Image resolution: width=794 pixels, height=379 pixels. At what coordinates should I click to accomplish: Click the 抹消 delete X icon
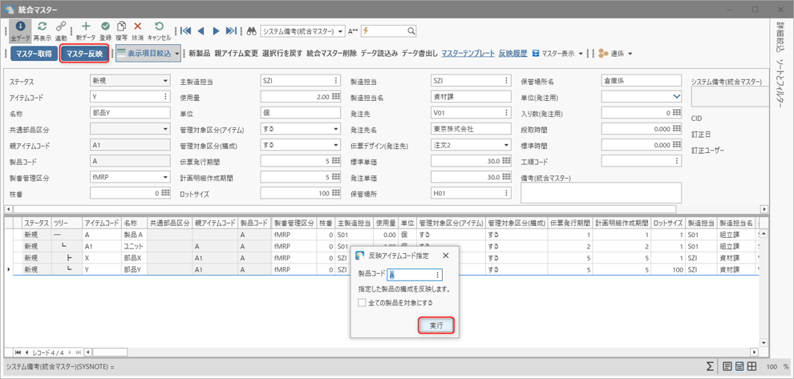pos(138,28)
